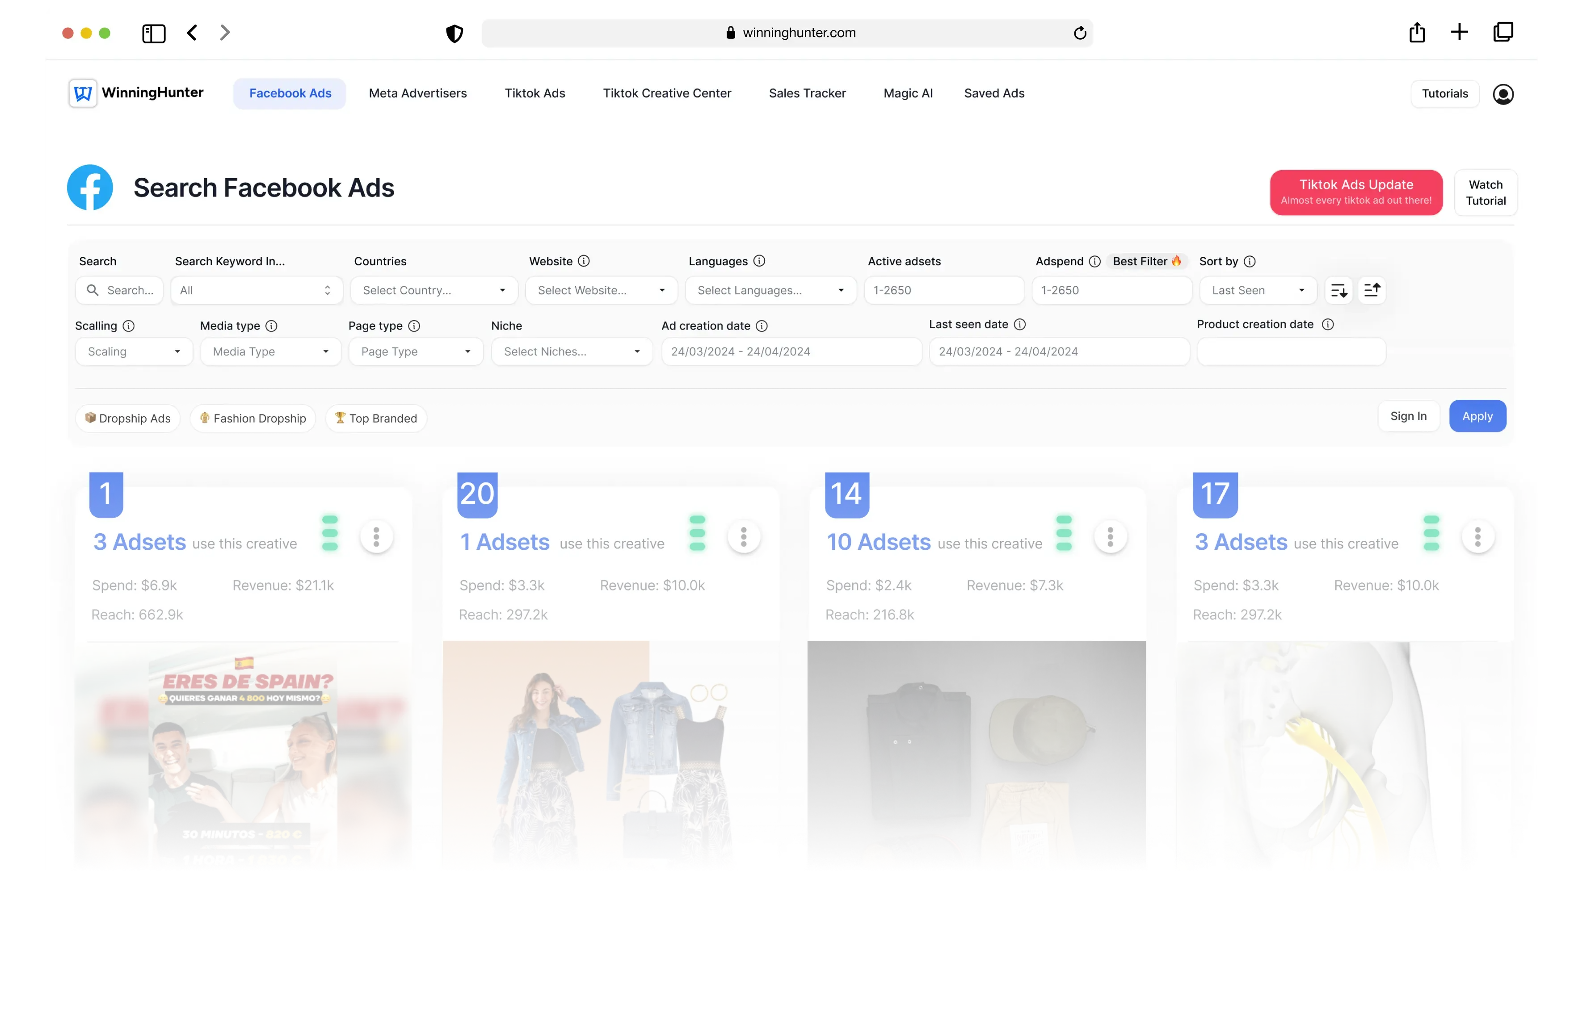Open the Sales Tracker section
This screenshot has height=1021, width=1574.
coord(807,93)
